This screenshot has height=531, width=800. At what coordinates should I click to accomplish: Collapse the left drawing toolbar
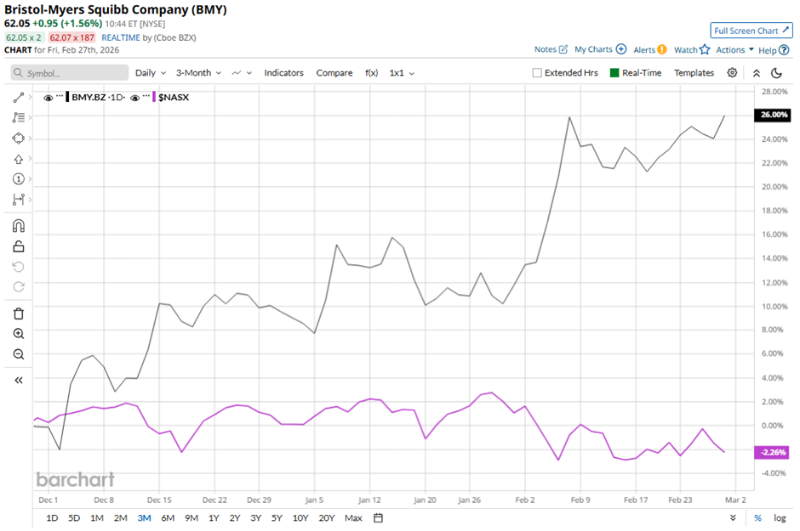click(x=19, y=381)
